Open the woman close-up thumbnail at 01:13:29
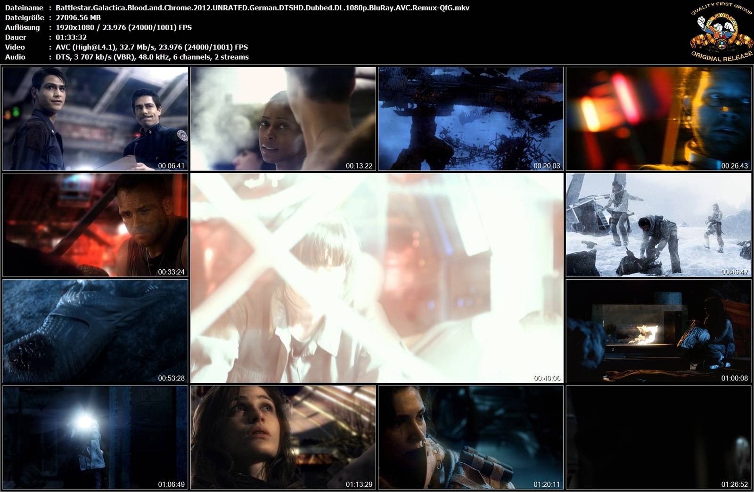754x492 pixels. (x=283, y=437)
